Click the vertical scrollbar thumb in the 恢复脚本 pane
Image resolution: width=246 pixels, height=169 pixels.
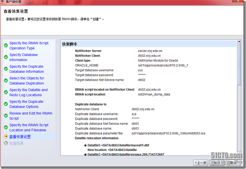239,64
